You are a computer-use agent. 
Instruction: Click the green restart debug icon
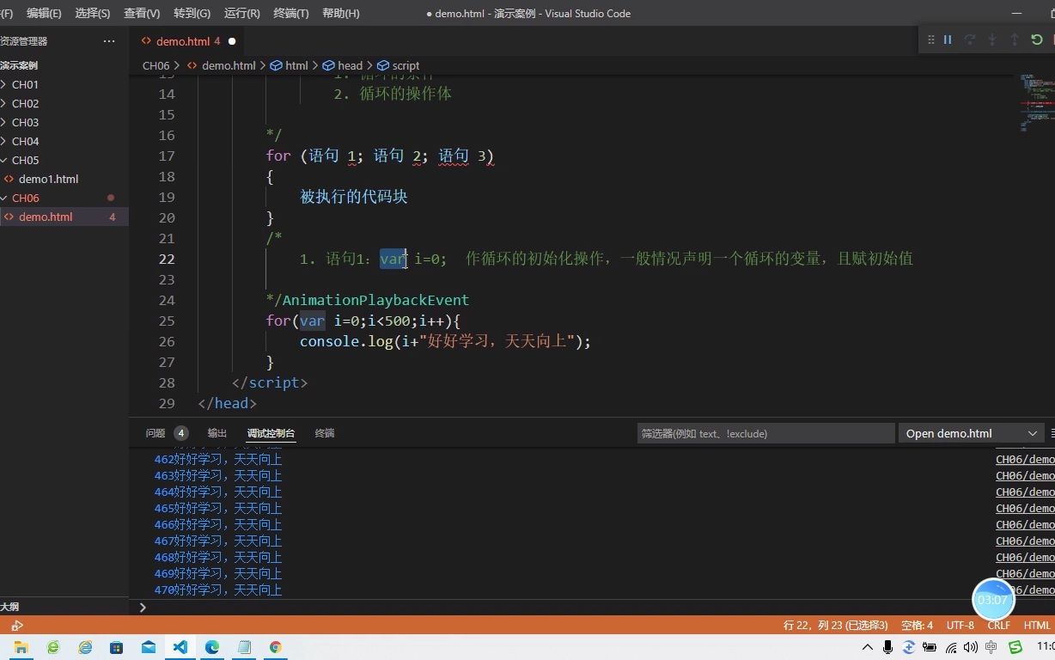coord(1036,40)
